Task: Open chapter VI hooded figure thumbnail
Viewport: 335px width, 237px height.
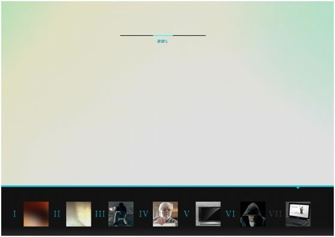Action: click(253, 214)
